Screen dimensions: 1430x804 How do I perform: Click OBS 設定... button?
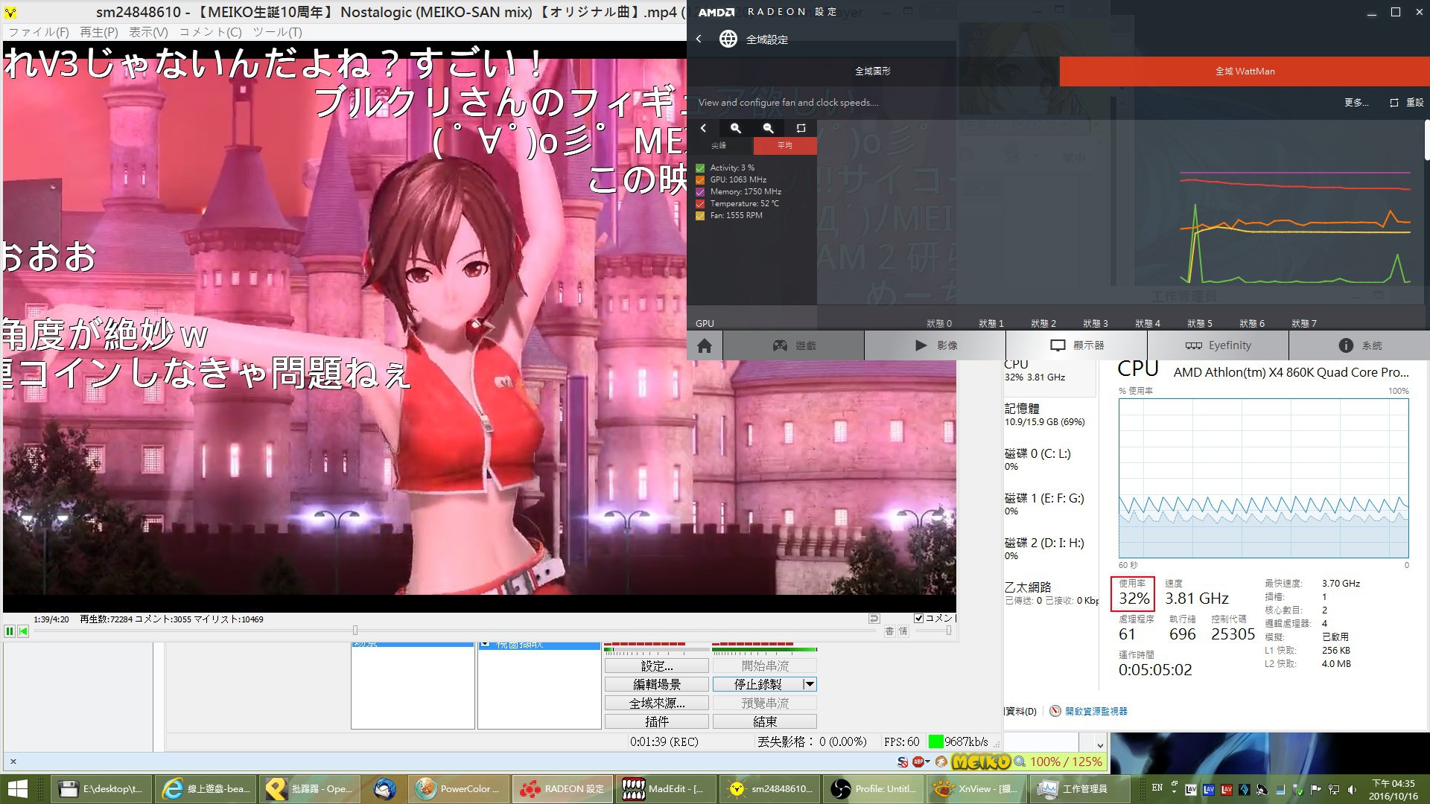tap(656, 666)
